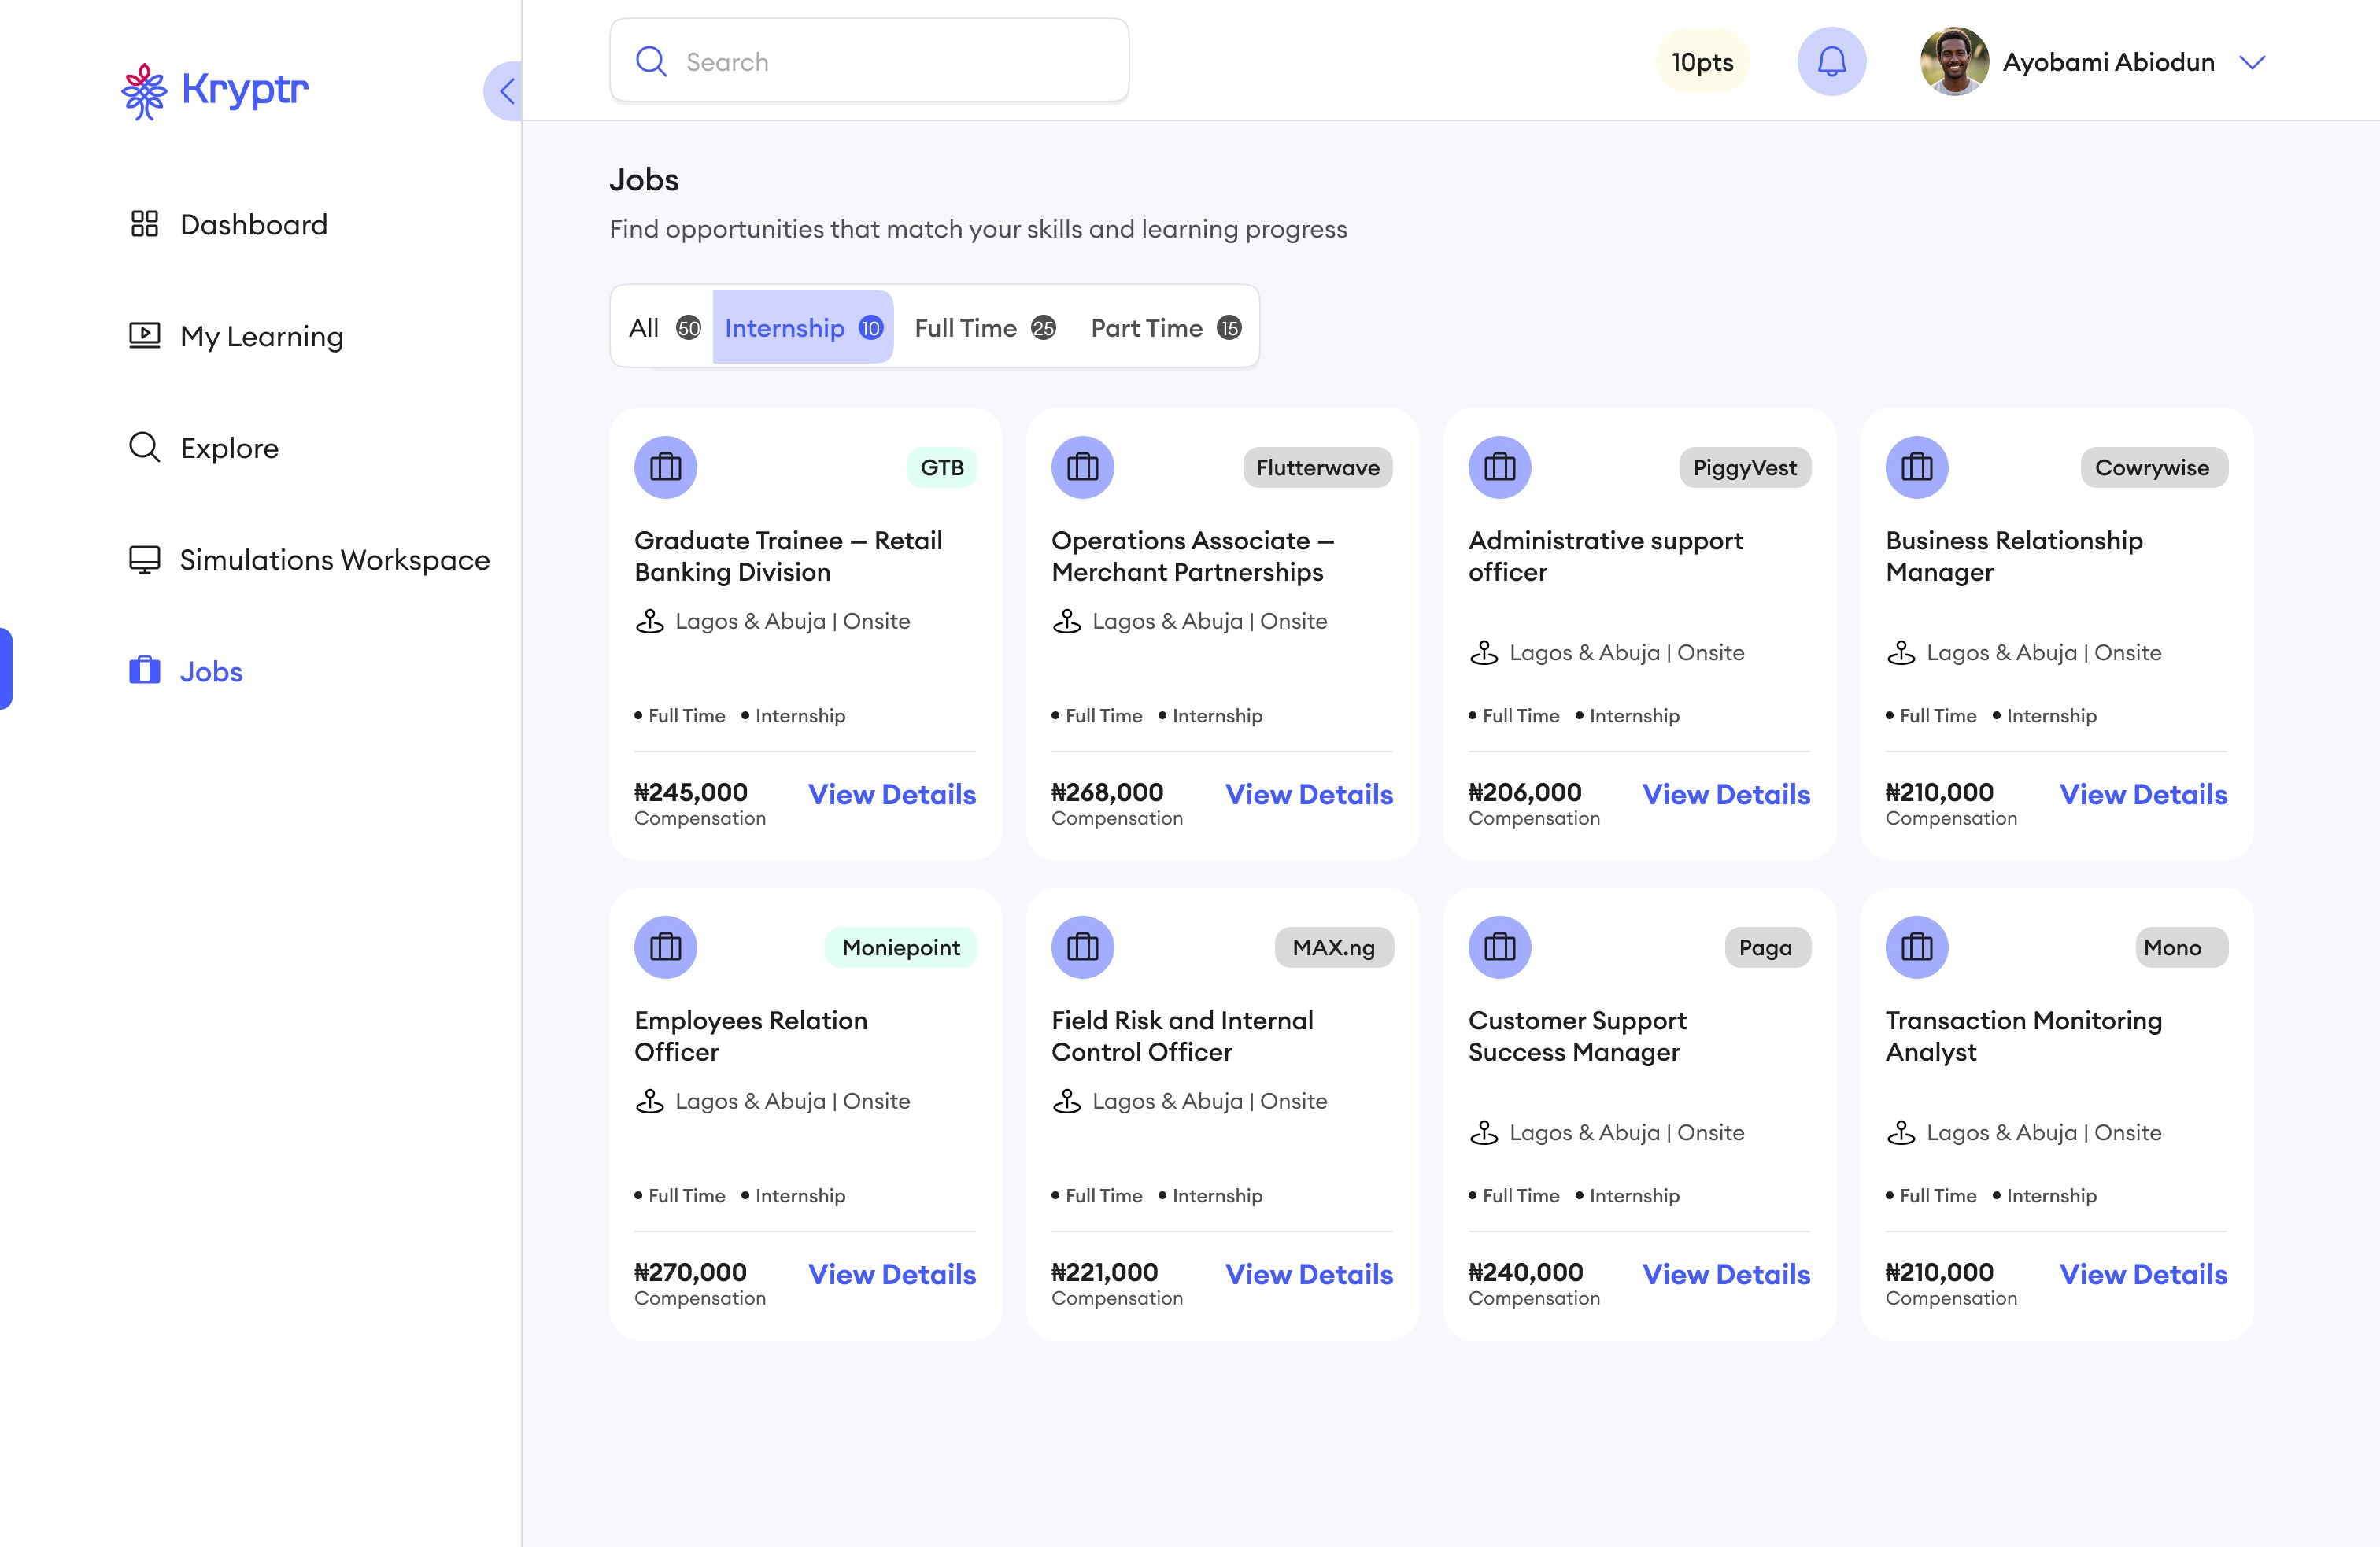
Task: View Details for Business Relationship Manager
Action: click(x=2143, y=794)
